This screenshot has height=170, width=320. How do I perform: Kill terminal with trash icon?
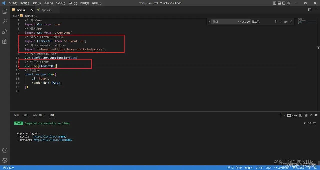click(x=306, y=115)
